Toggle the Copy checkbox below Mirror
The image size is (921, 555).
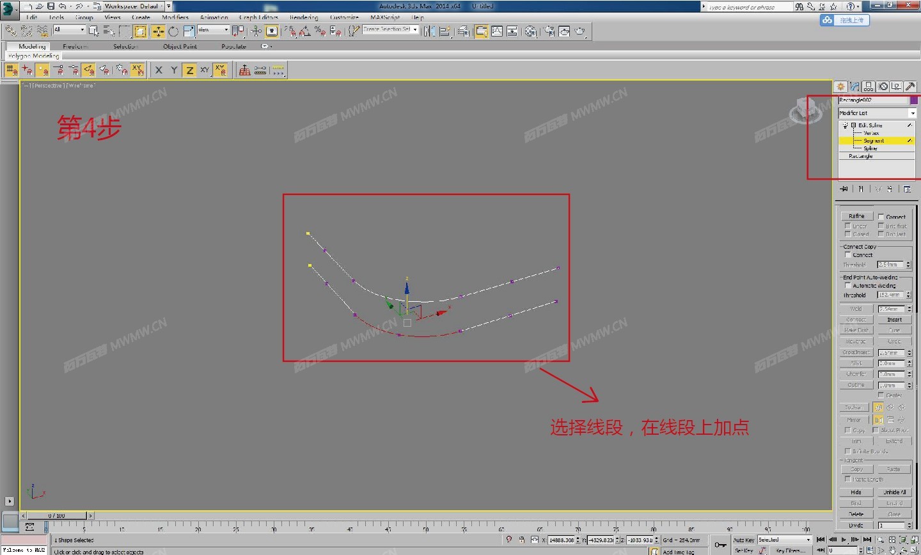[848, 430]
